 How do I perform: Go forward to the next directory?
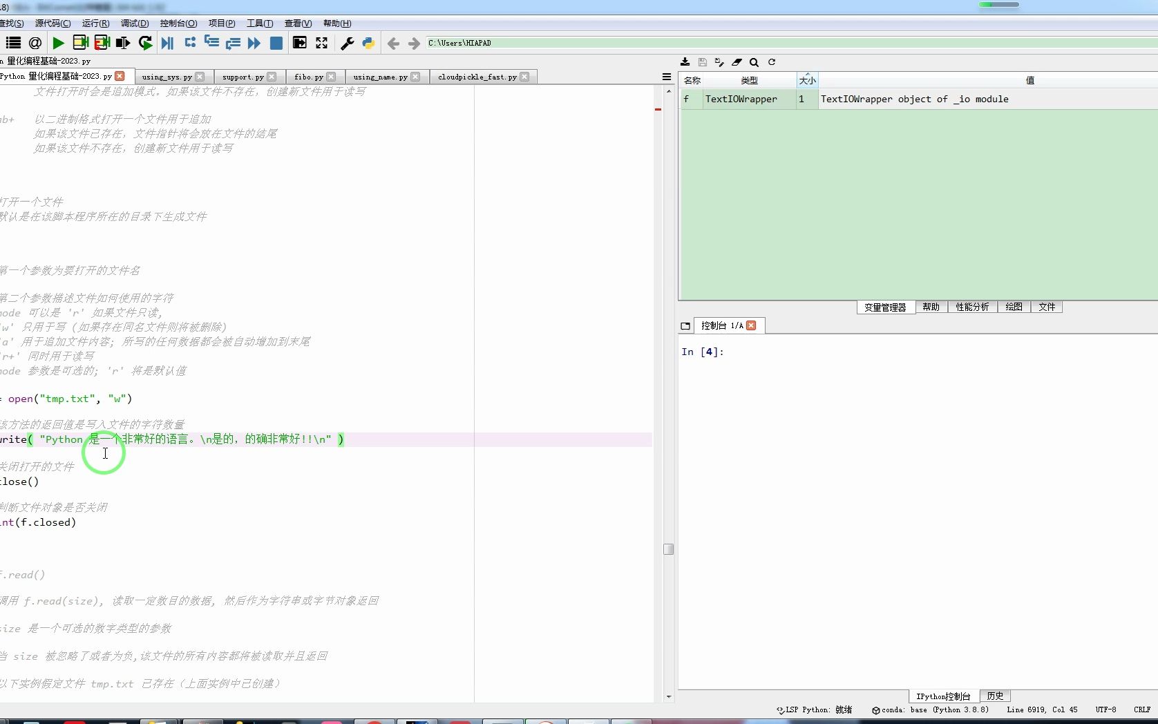coord(414,44)
